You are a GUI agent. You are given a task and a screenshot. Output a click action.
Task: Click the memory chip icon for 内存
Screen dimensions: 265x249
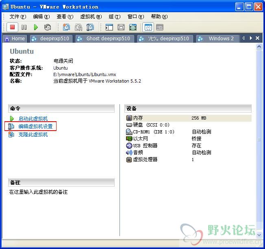[129, 118]
